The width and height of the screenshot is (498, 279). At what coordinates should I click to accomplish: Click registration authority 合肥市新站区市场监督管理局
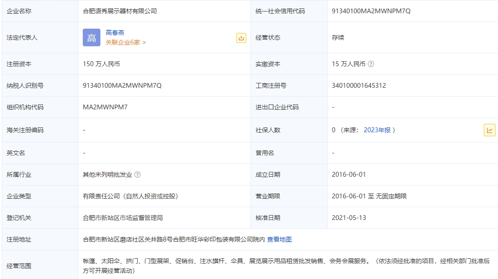pyautogui.click(x=122, y=218)
